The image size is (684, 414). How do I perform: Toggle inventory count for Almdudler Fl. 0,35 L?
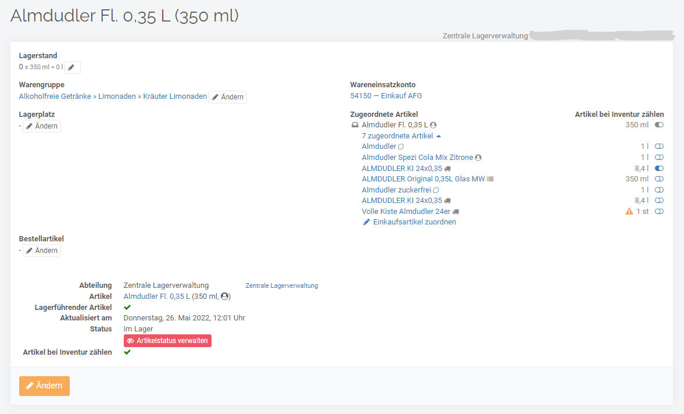[x=659, y=125]
